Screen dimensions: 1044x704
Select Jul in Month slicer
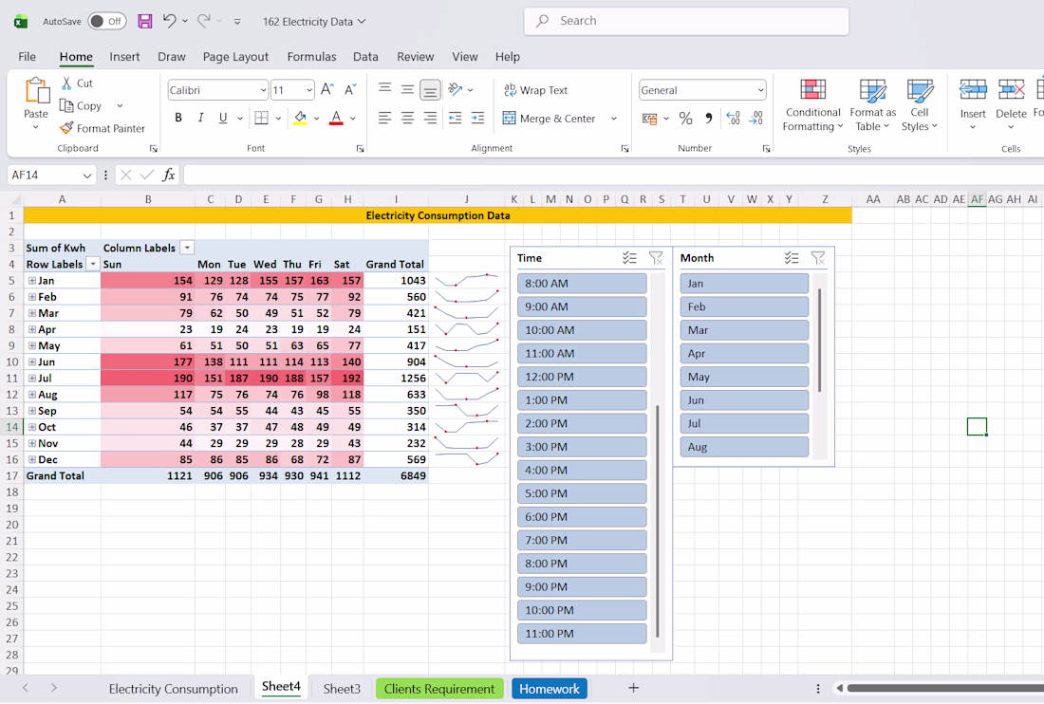click(x=744, y=424)
